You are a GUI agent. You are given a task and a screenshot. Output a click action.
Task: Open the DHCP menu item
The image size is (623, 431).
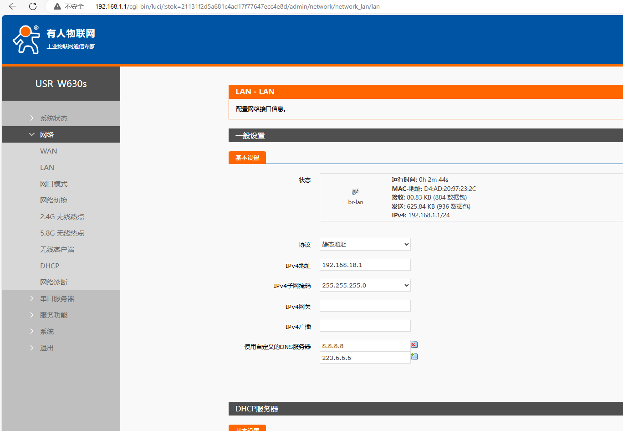(x=50, y=266)
